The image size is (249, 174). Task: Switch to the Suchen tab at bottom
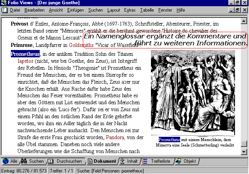click(33, 161)
